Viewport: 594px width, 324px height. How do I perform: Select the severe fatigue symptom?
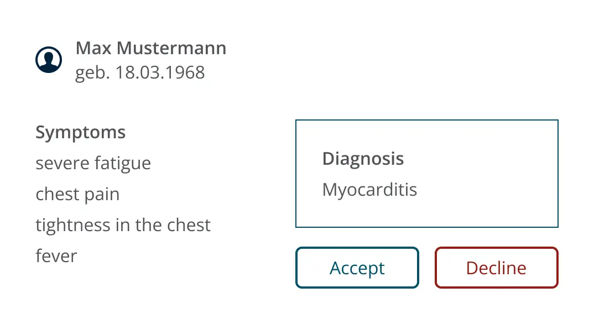point(93,164)
